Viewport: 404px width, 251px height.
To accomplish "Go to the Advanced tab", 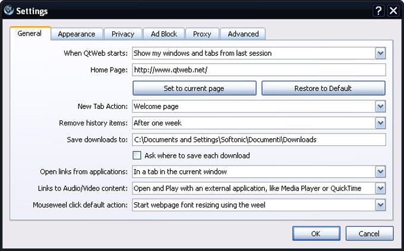I will 243,34.
